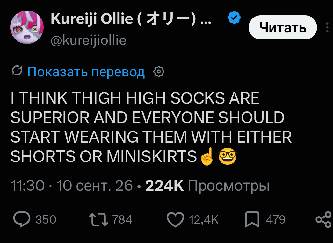Click the Grok translate slashed-circle icon

click(17, 70)
